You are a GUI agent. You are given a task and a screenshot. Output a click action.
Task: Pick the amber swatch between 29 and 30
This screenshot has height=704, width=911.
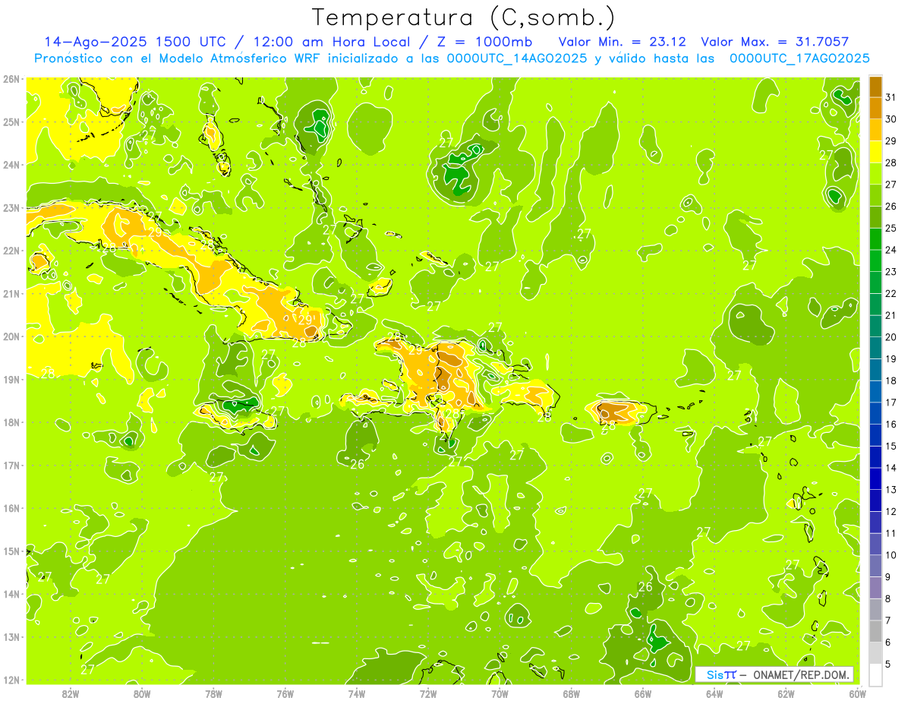coord(875,130)
